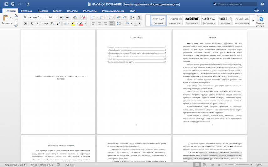This screenshot has width=268, height=167.
Task: Switch to draft view in status bar
Action: pos(220,165)
